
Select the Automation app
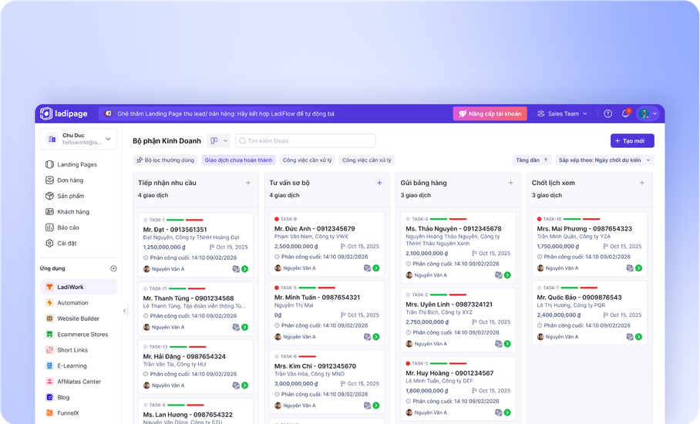(79, 303)
